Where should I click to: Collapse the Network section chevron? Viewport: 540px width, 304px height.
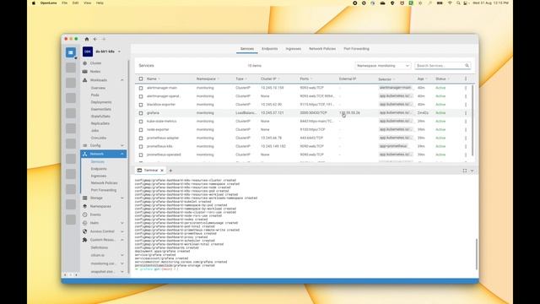click(121, 154)
